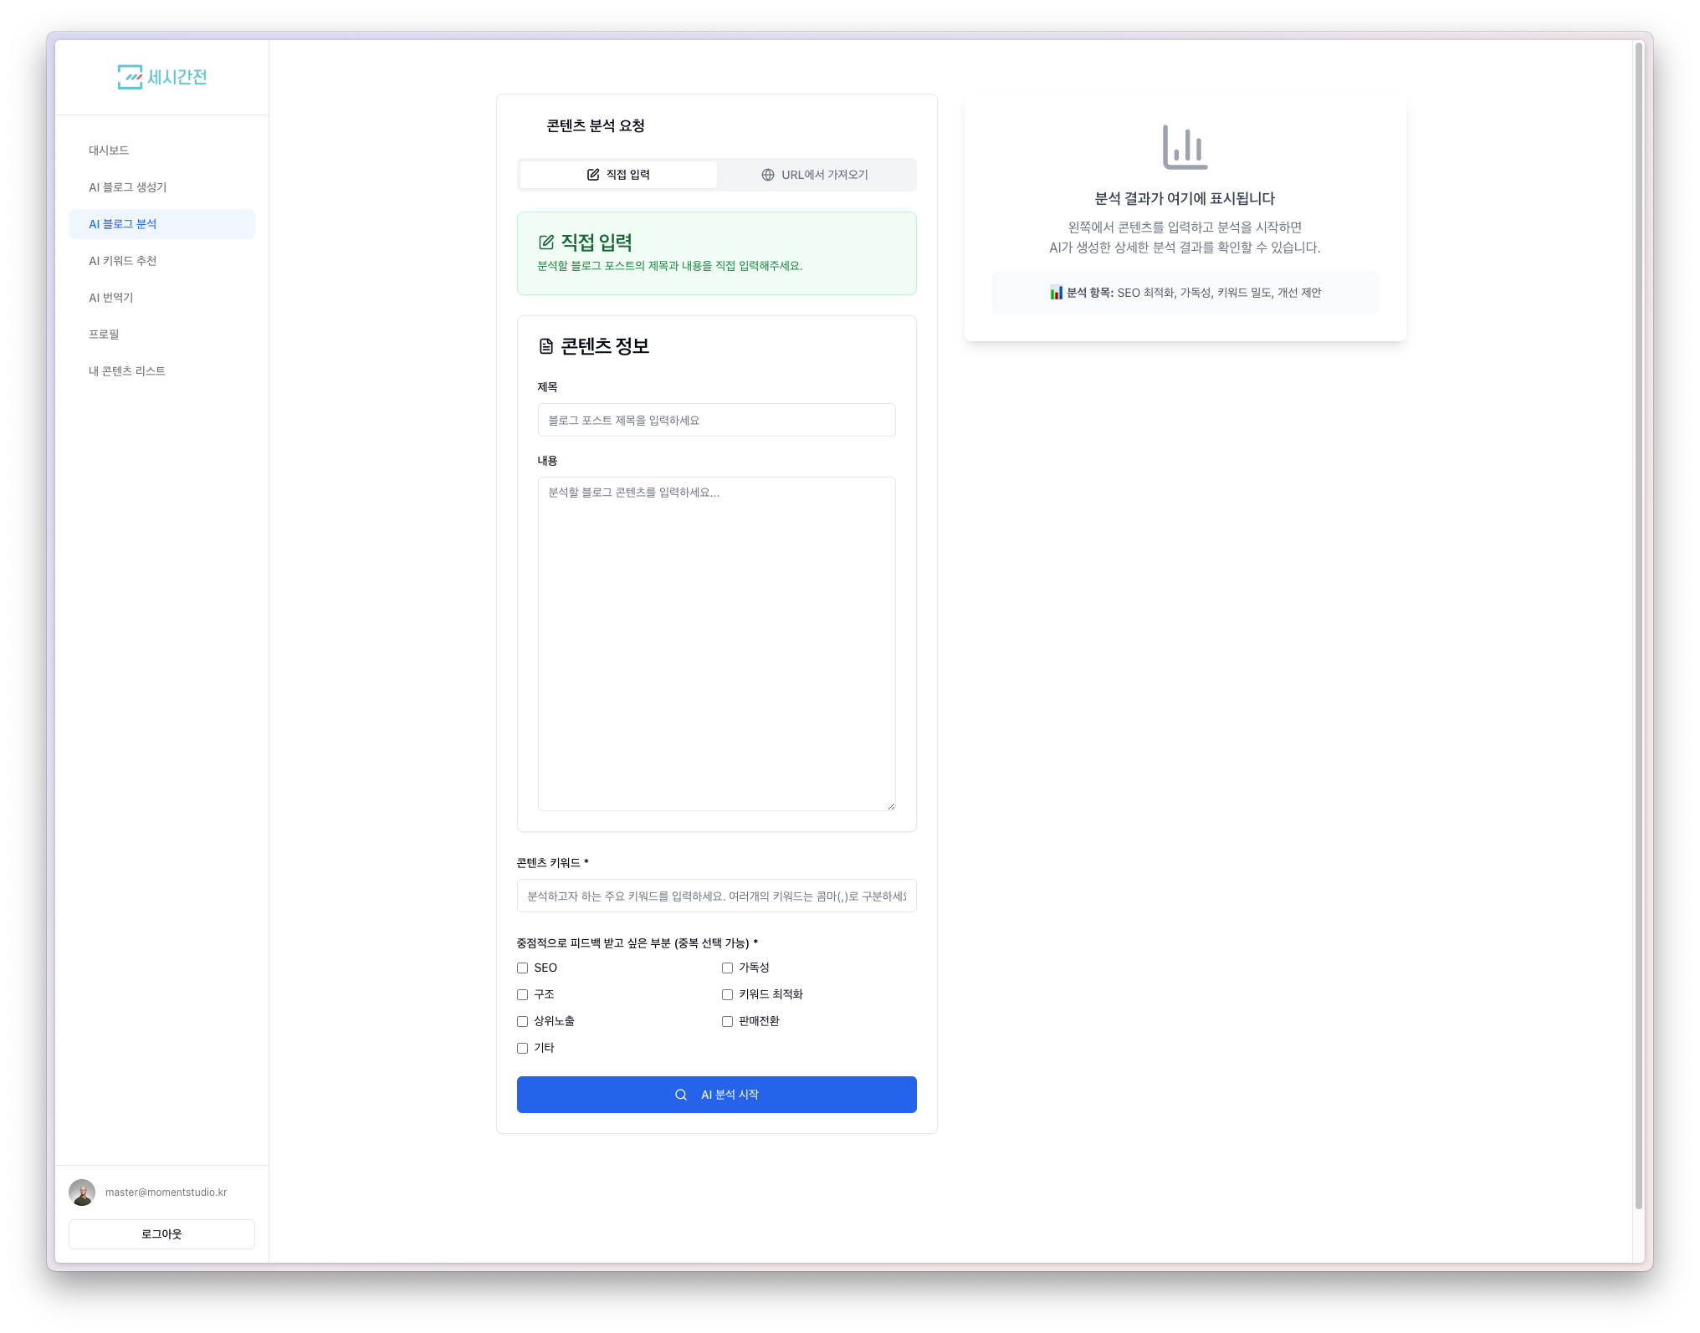This screenshot has height=1333, width=1700.
Task: Open AI 블로그 생성기 in the sidebar
Action: click(x=161, y=187)
